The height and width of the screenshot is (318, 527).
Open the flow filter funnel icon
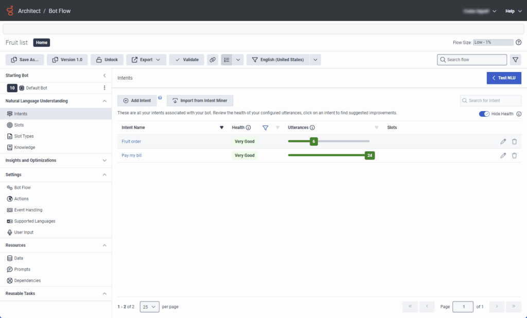pyautogui.click(x=515, y=60)
